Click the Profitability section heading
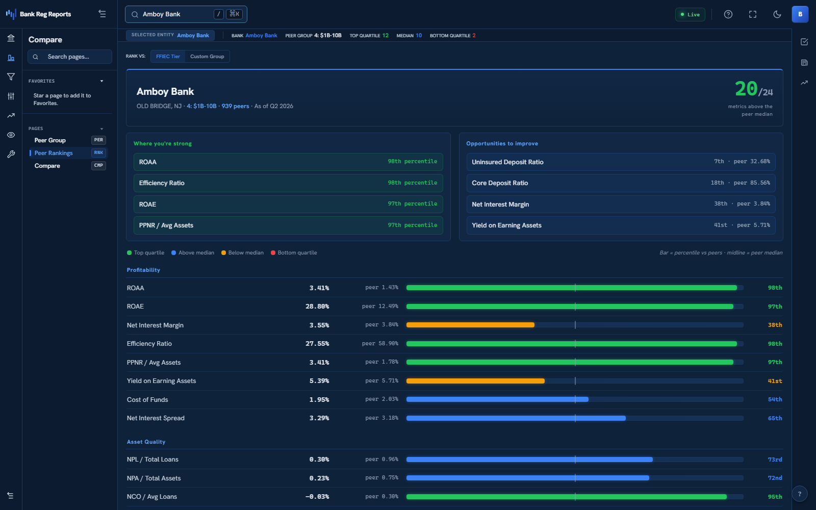816x510 pixels. 143,270
